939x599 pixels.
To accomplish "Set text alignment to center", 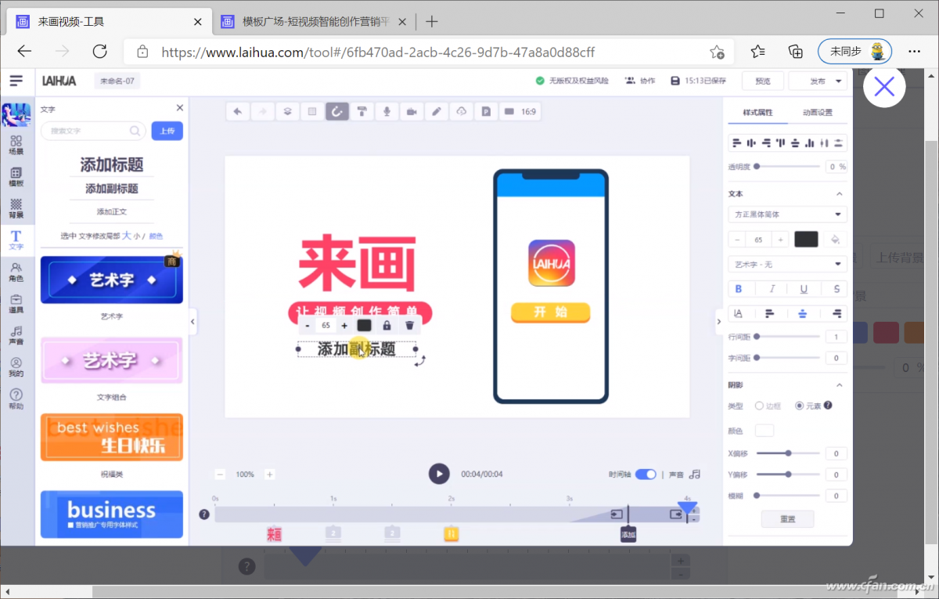I will point(803,313).
